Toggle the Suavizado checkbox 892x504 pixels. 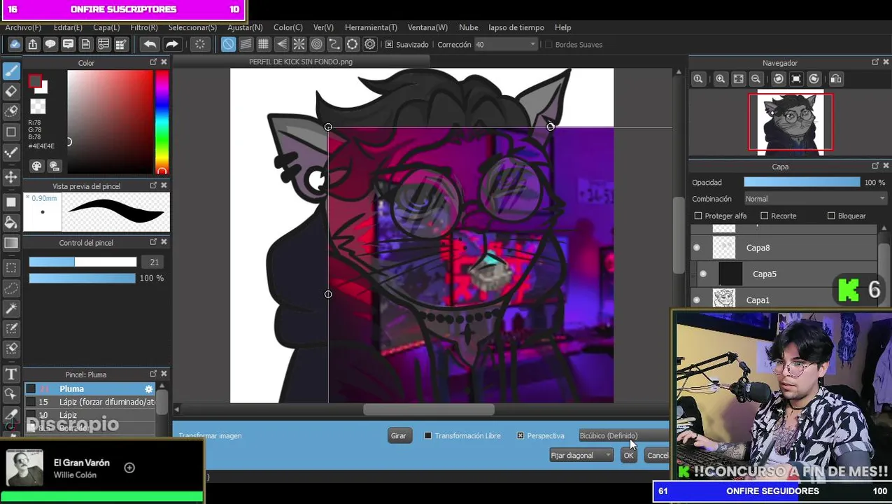coord(389,44)
